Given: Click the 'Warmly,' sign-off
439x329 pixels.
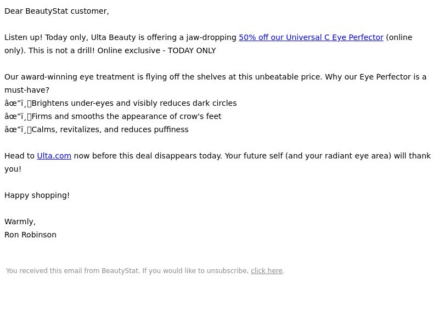Looking at the screenshot, I should coord(20,222).
